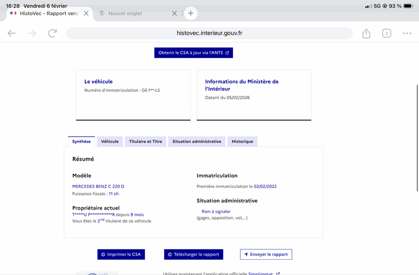Viewport: 419px width, 275px height.
Task: Switch to the Nouvel onglet browser tab
Action: coord(131,14)
